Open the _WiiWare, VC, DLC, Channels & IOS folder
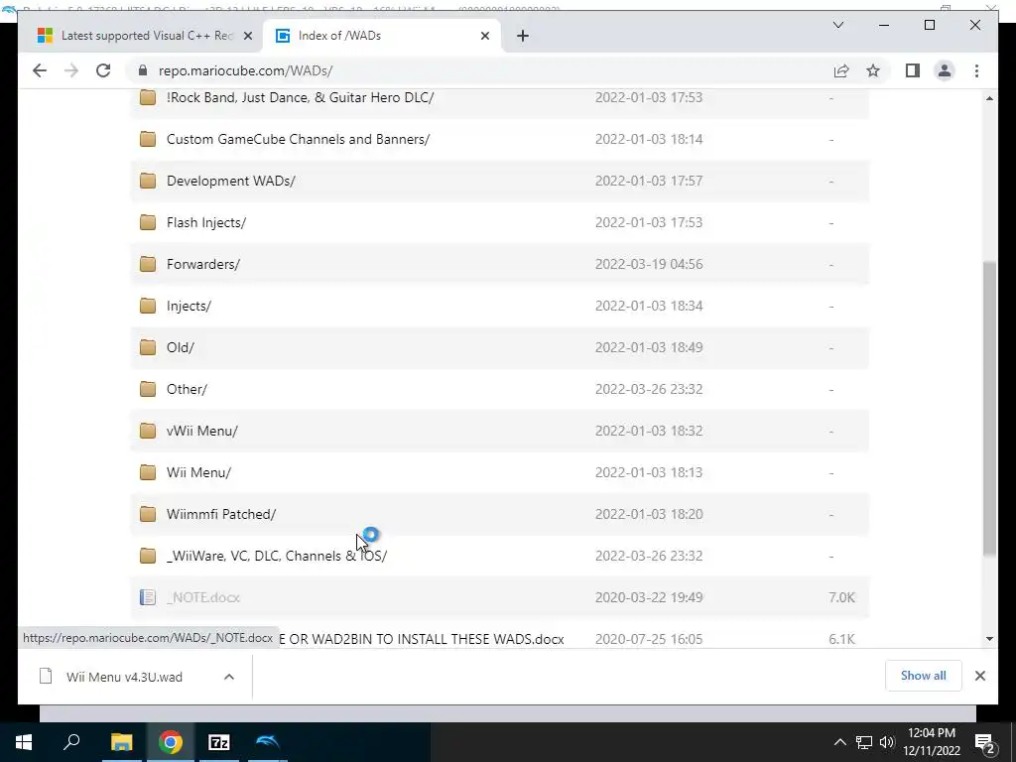 tap(277, 556)
